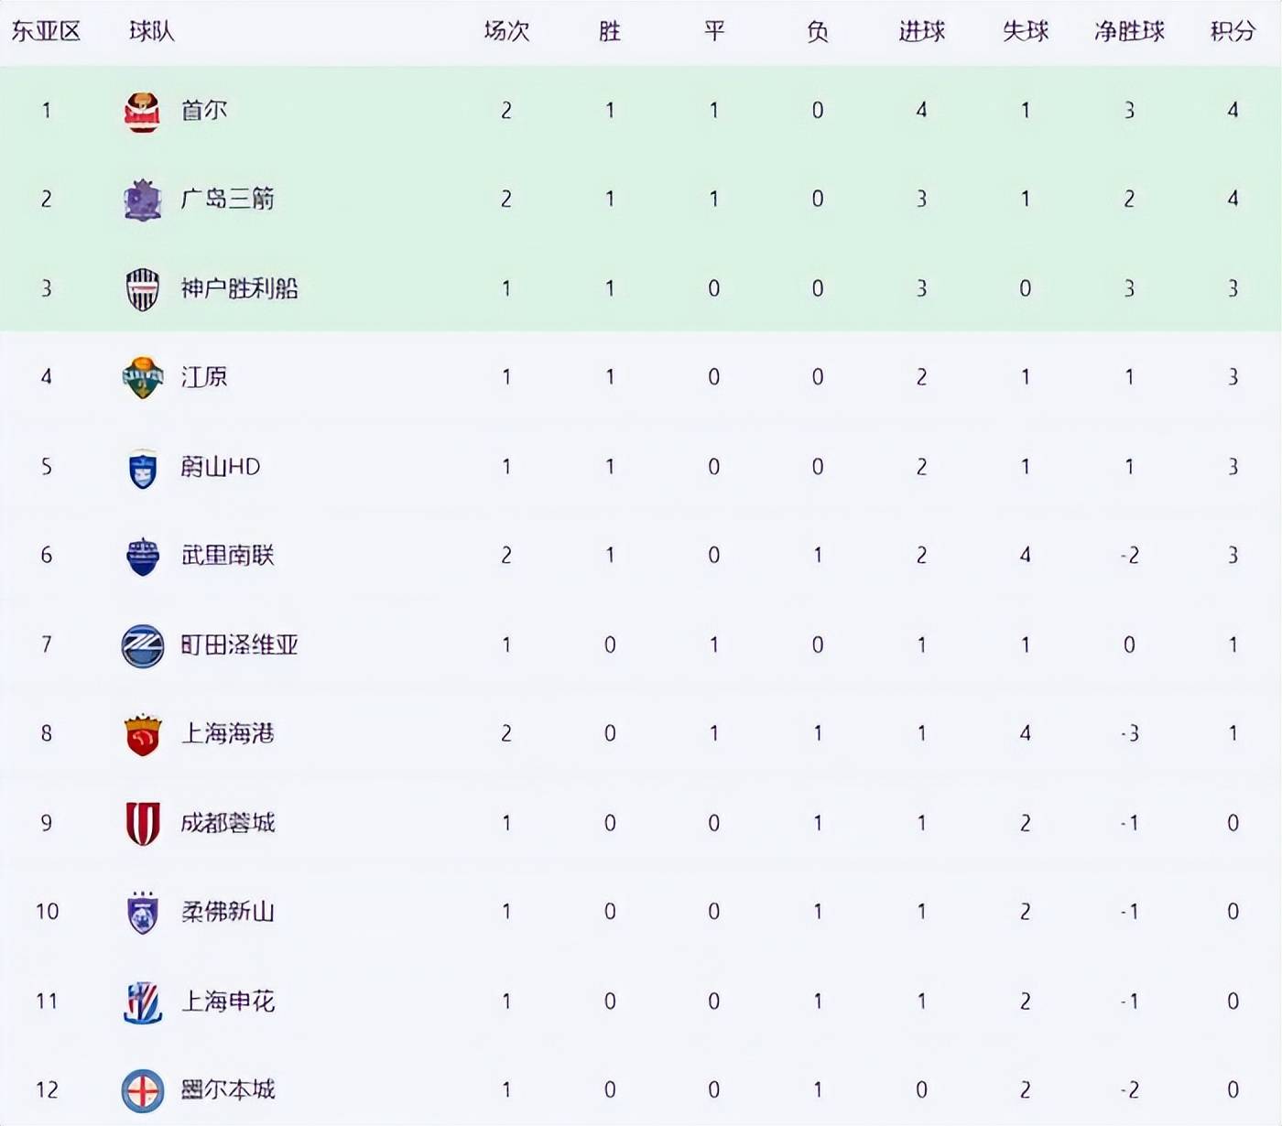Open the 上海申花 team name link
The height and width of the screenshot is (1126, 1282).
227,1001
